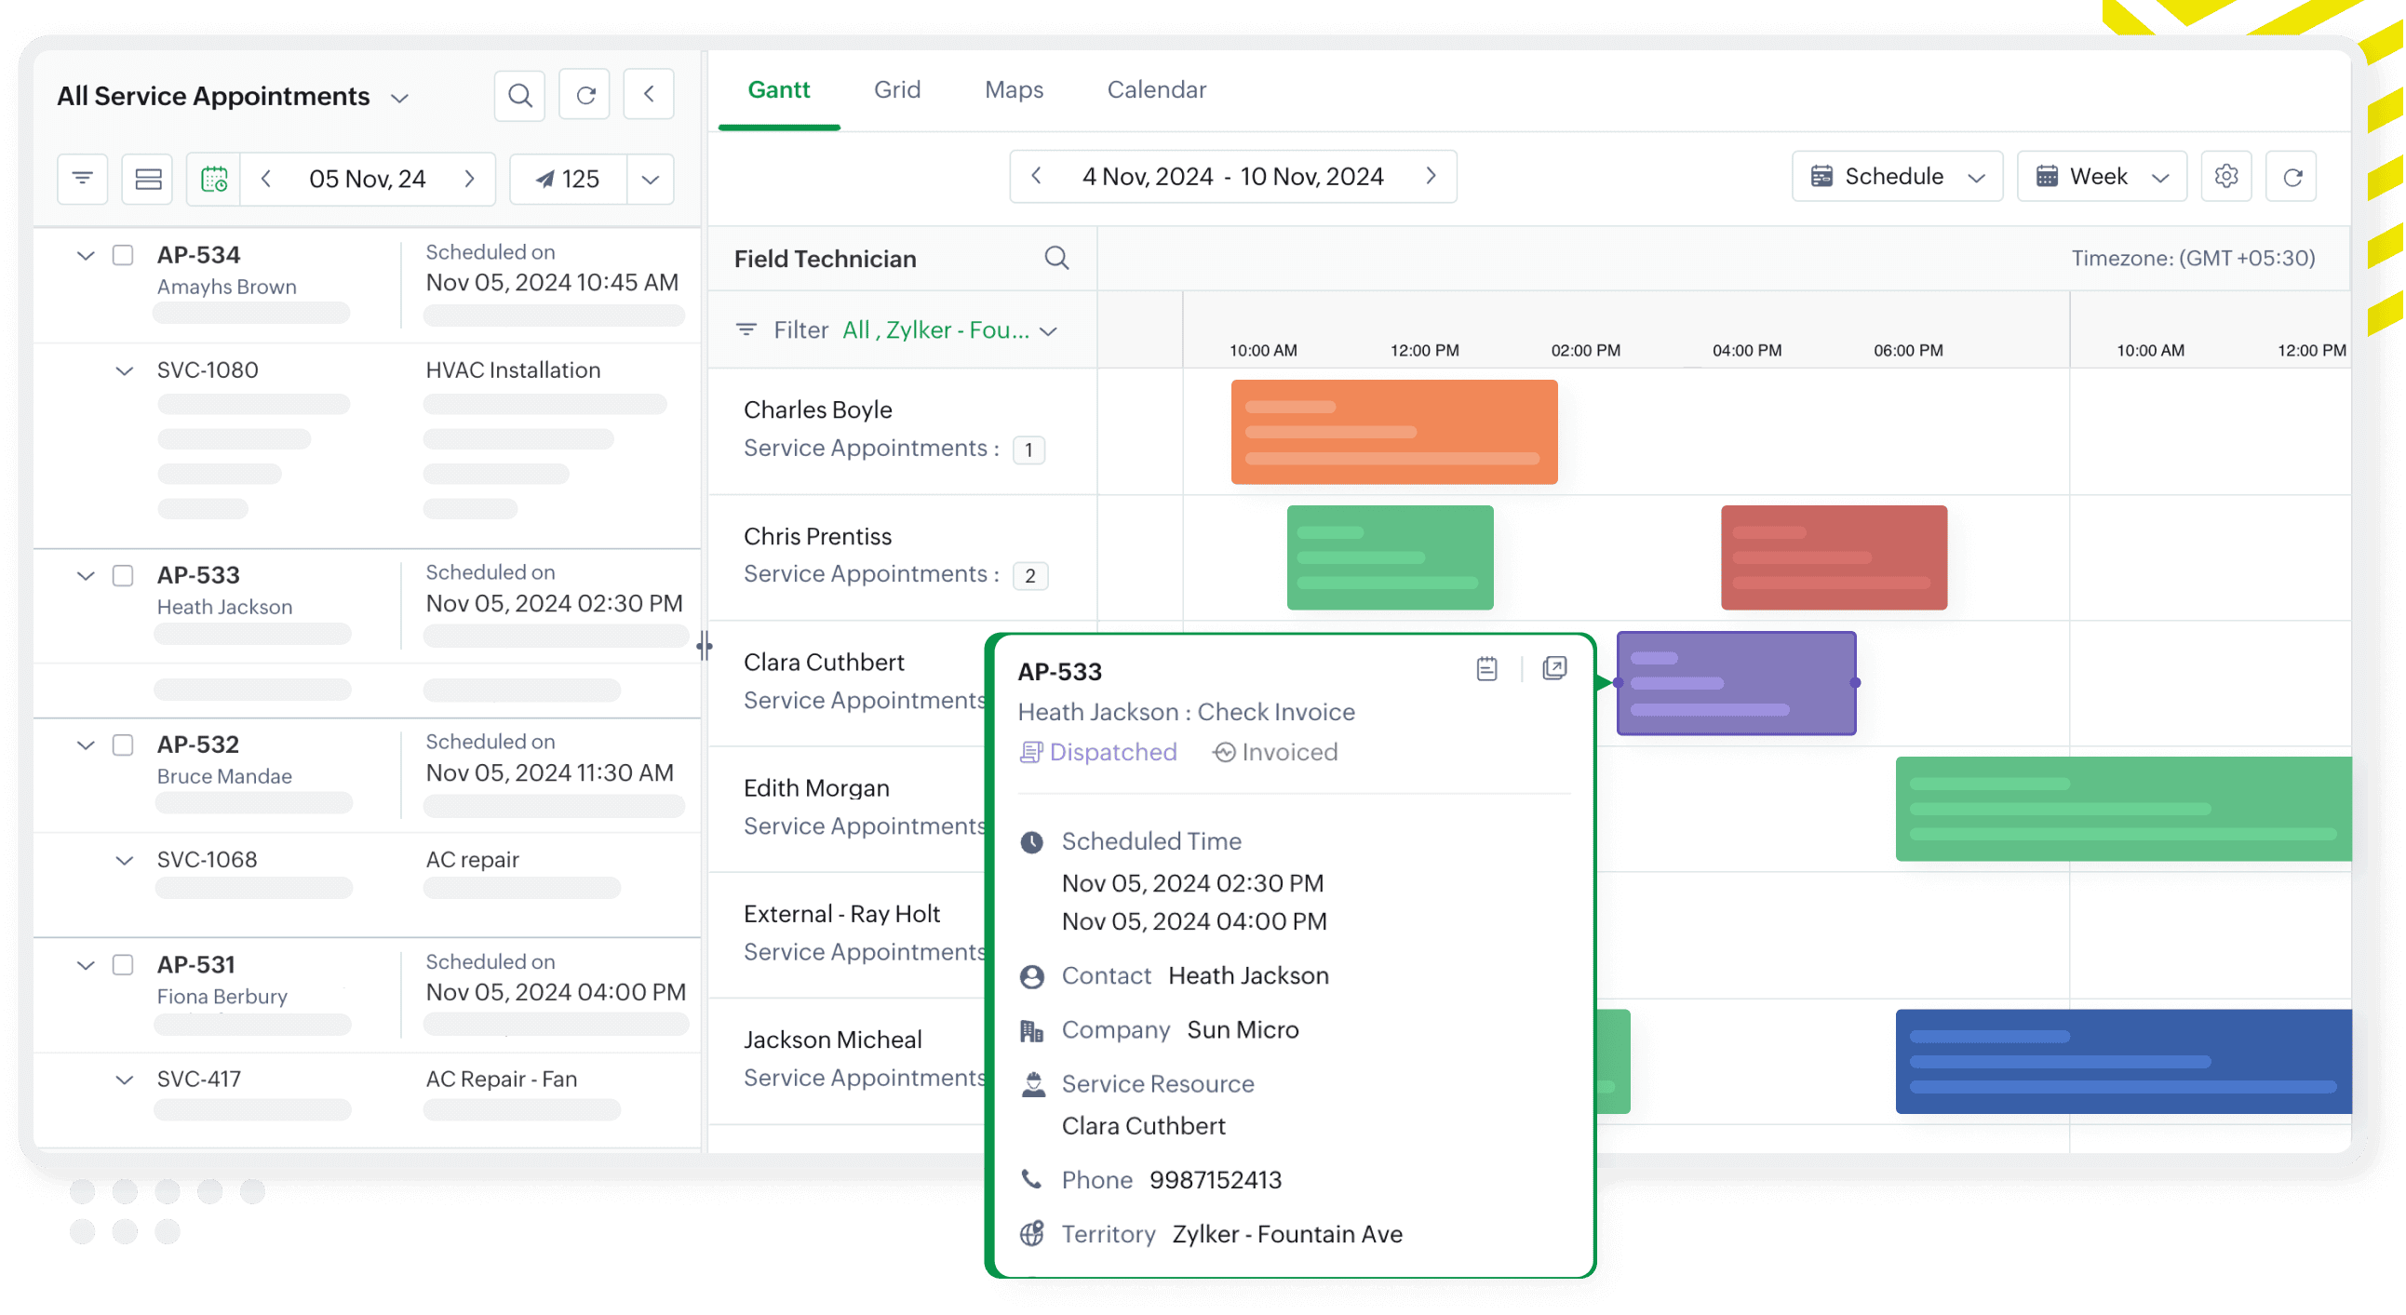The width and height of the screenshot is (2406, 1315).
Task: Check the AP-534 appointment checkbox
Action: 123,255
